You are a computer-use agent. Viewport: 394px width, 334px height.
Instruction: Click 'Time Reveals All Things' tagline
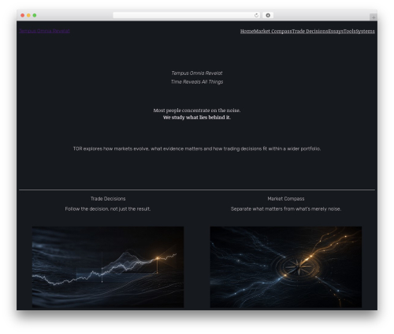(197, 82)
